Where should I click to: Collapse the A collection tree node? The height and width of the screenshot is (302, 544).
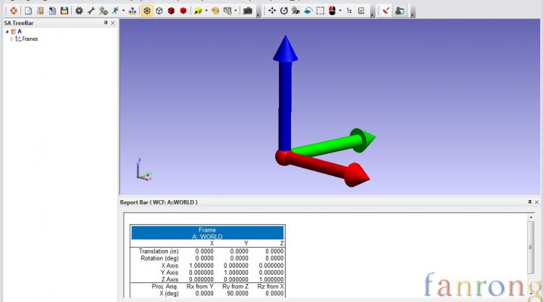click(x=6, y=31)
